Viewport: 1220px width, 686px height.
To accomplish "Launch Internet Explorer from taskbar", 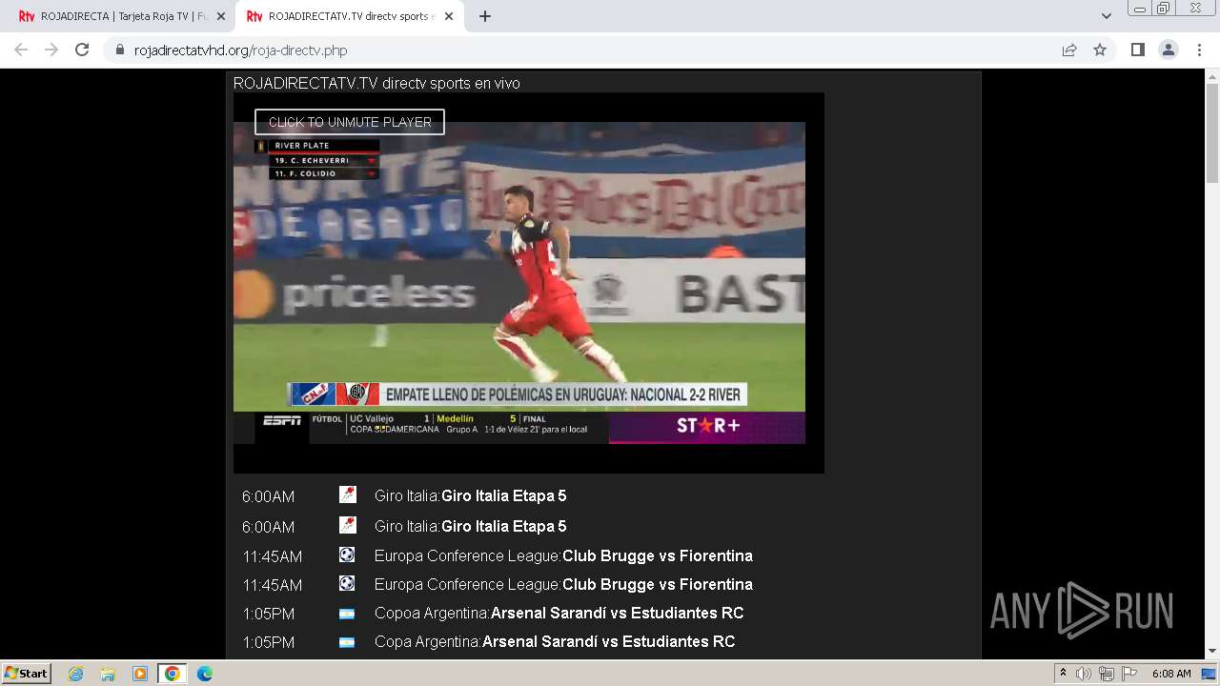I will point(75,674).
